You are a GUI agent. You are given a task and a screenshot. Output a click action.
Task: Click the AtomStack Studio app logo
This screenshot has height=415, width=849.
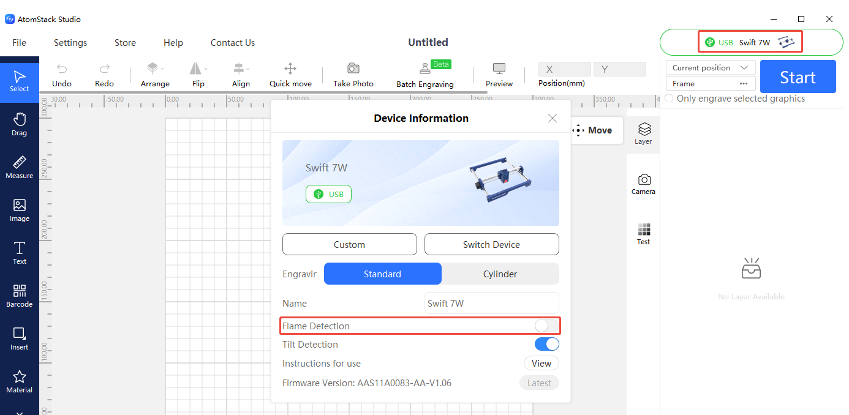pos(10,19)
